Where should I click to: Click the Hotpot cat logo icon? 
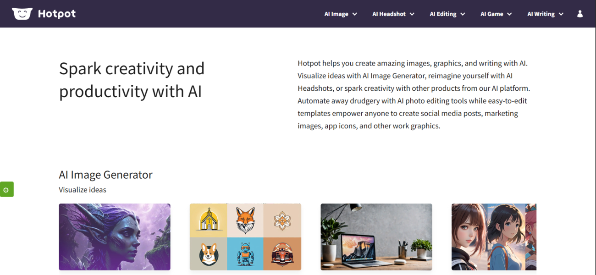click(22, 14)
